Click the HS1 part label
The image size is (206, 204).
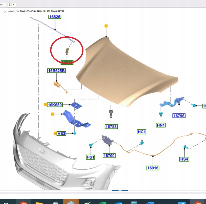pos(90,157)
